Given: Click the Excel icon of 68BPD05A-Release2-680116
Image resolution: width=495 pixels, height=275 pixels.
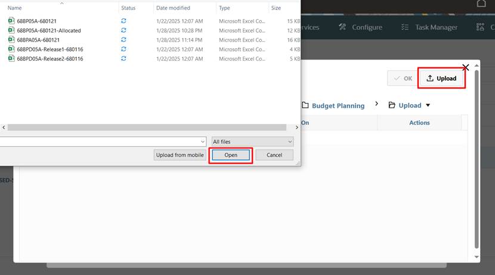Looking at the screenshot, I should pyautogui.click(x=11, y=59).
